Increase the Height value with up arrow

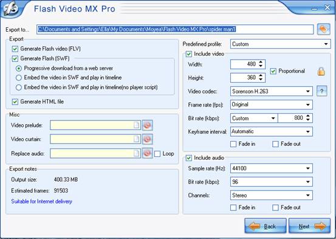261,75
